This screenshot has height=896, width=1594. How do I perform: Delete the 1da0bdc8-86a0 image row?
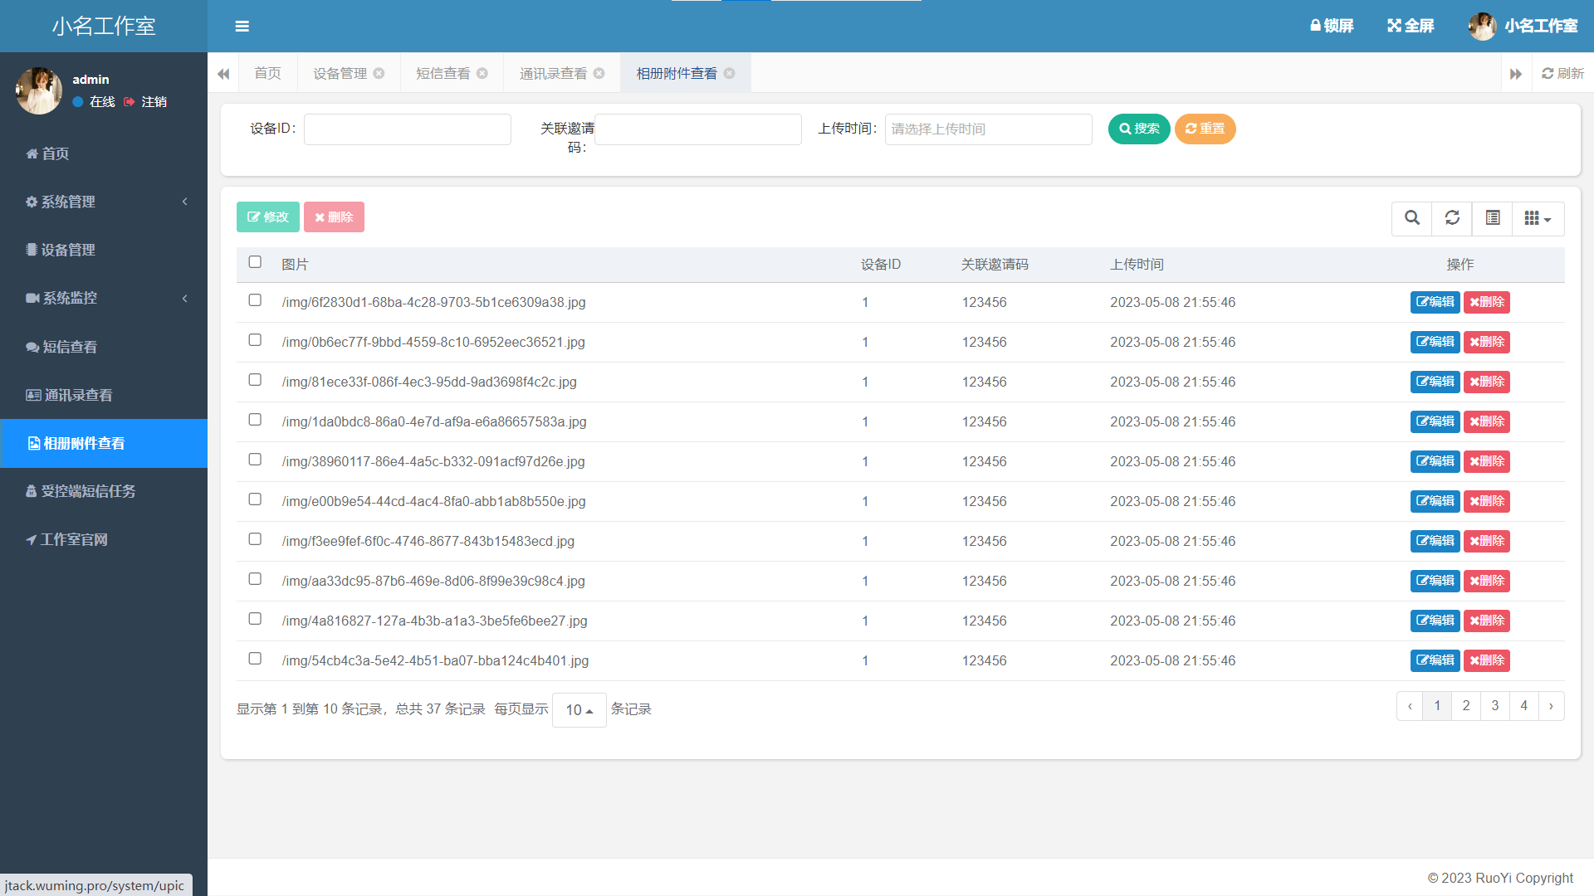1486,421
